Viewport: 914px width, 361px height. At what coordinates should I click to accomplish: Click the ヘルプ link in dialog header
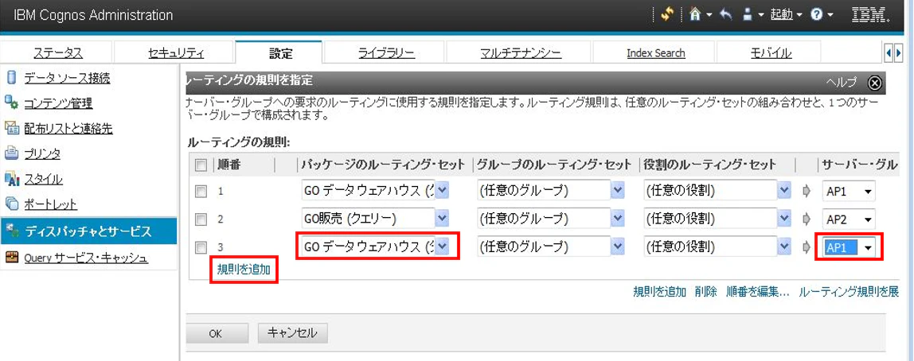click(841, 83)
